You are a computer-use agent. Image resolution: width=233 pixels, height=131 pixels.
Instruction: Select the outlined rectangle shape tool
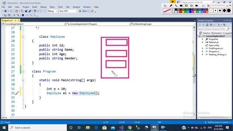pyautogui.click(x=186, y=6)
